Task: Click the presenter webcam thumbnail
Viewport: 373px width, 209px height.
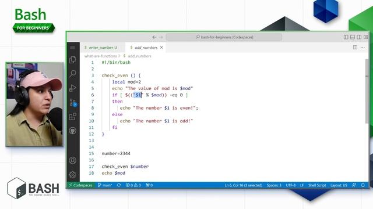Action: [x=34, y=105]
